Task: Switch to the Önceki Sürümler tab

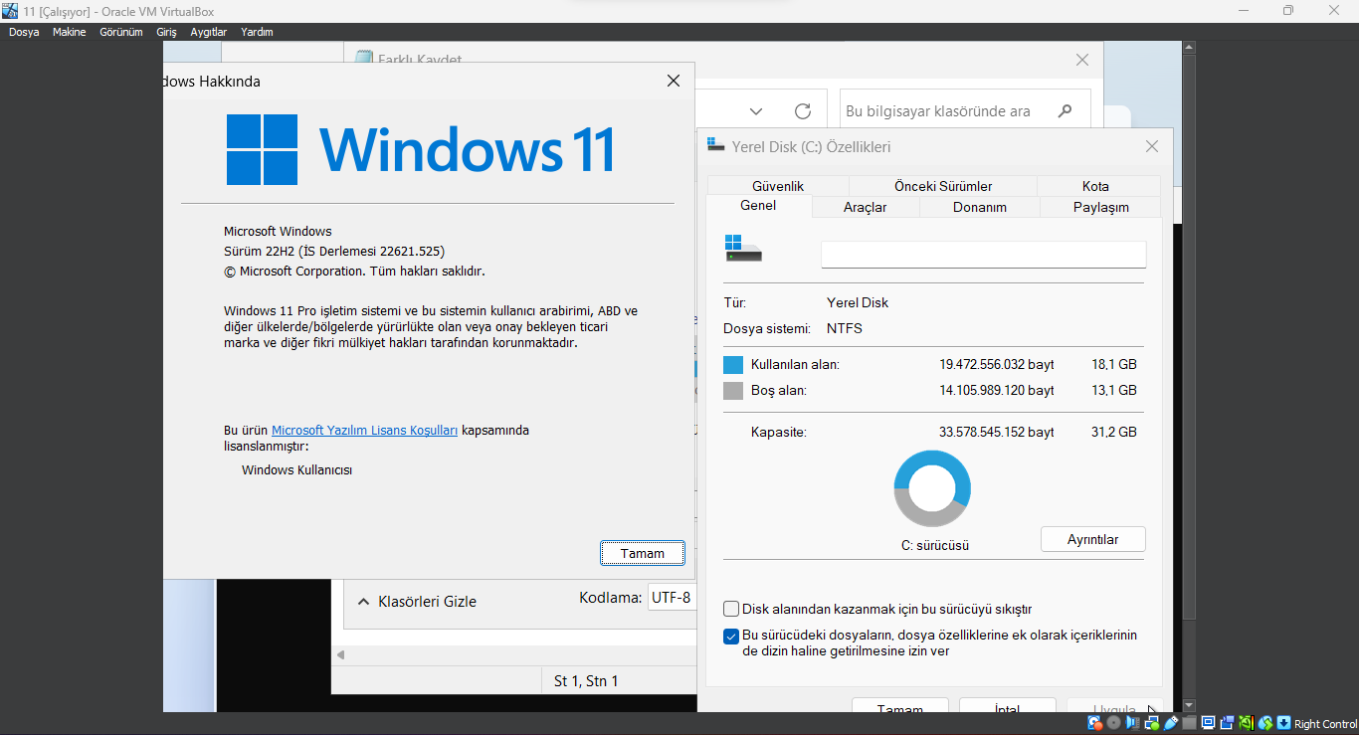Action: tap(943, 186)
